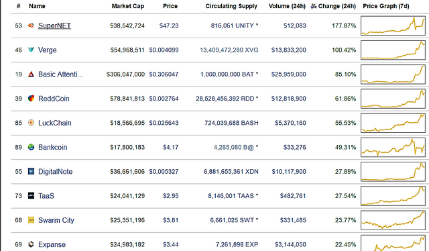
Task: Open Bankcoin 7-day price graph thumbnail
Action: pyautogui.click(x=393, y=147)
